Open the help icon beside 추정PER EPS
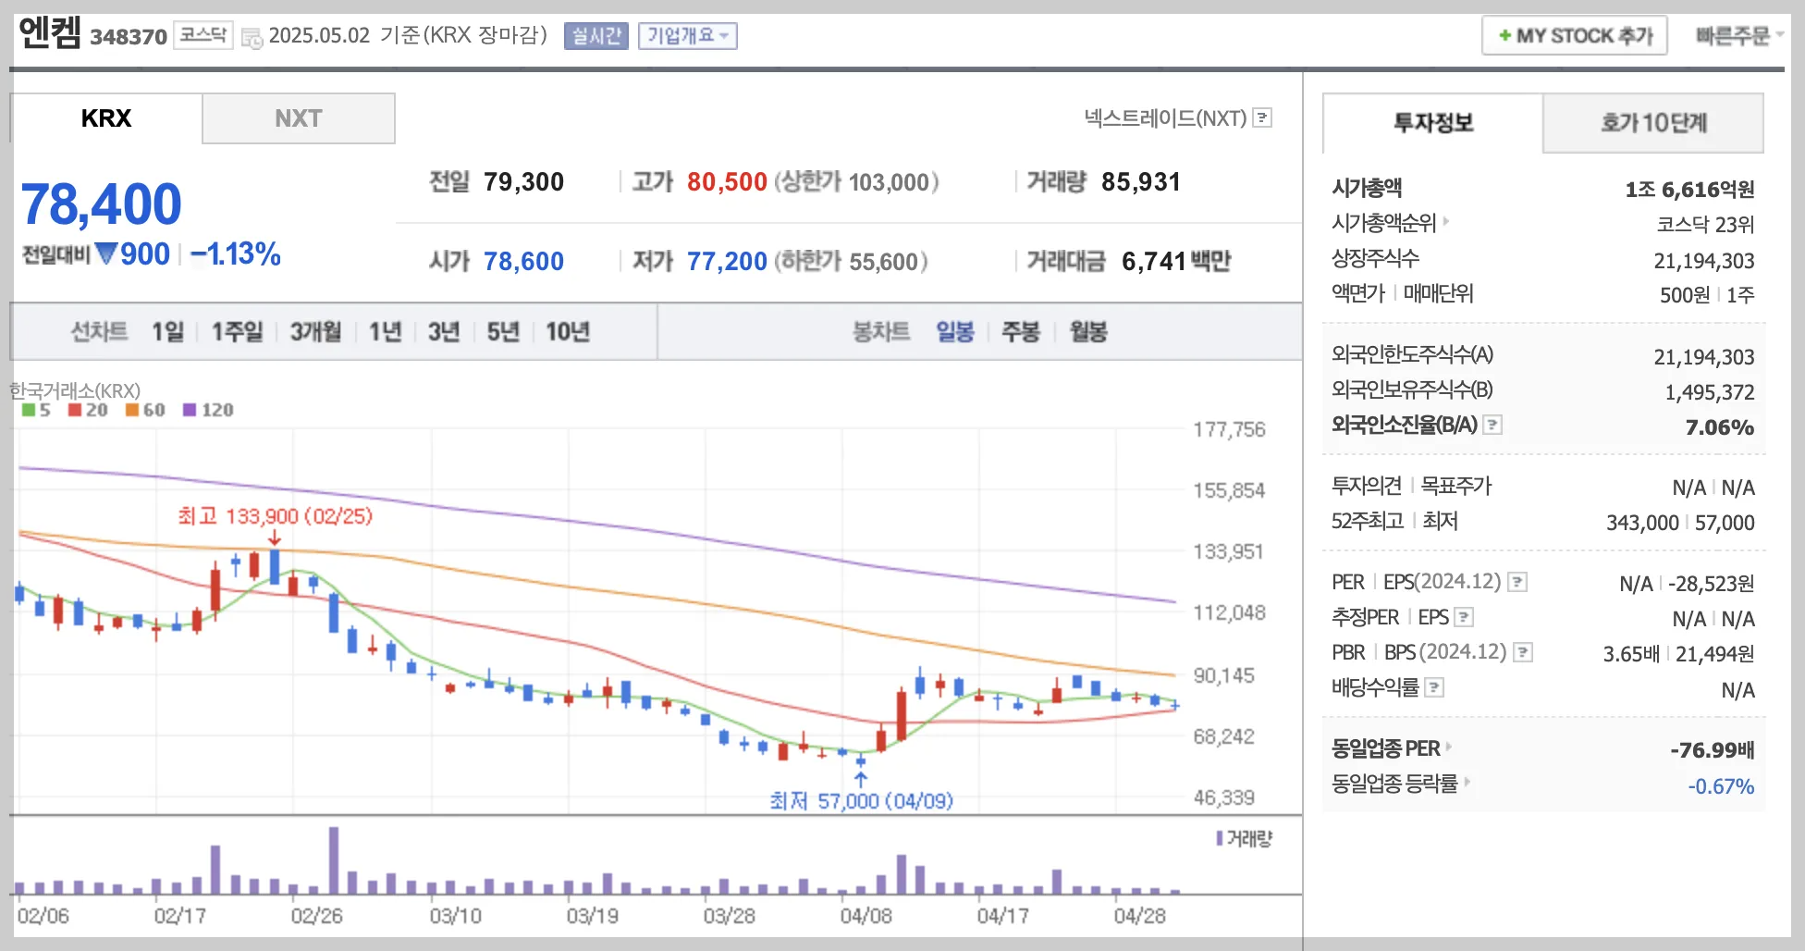The image size is (1805, 951). pos(1464,617)
